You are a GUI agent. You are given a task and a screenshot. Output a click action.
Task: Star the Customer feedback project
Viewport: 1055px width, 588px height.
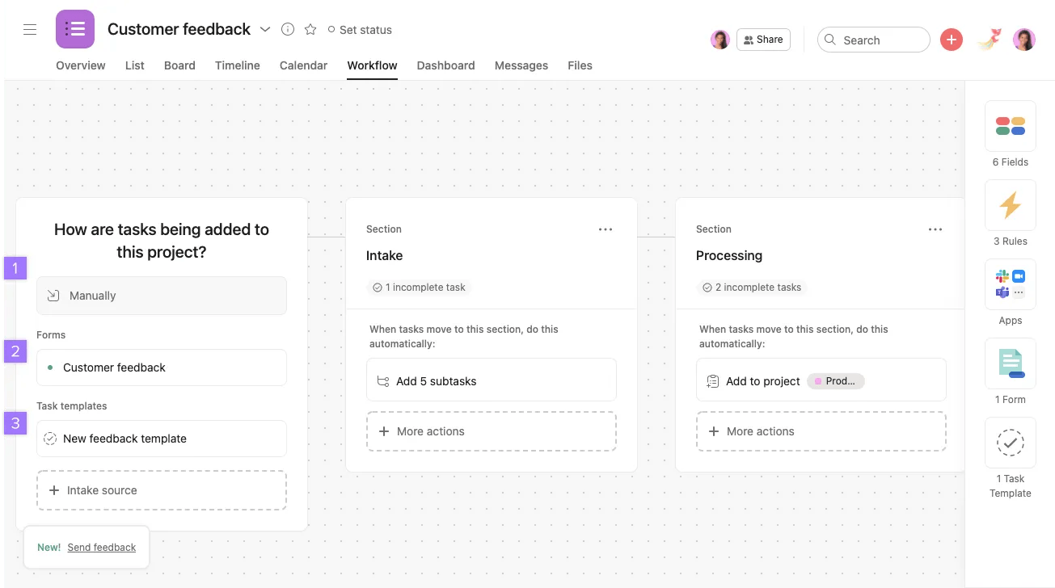pos(310,28)
